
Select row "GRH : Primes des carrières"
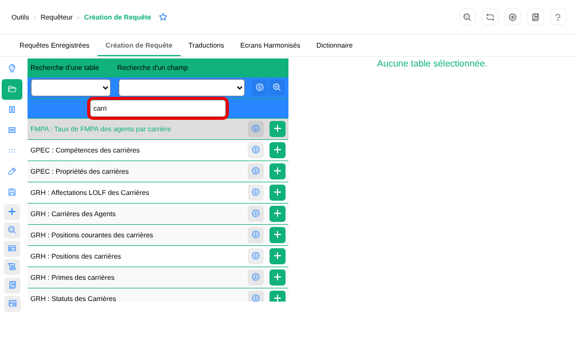click(158, 277)
